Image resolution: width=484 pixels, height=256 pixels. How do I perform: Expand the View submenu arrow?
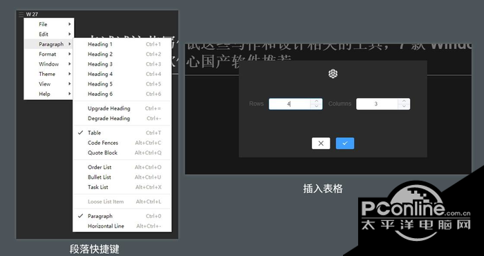click(x=70, y=83)
